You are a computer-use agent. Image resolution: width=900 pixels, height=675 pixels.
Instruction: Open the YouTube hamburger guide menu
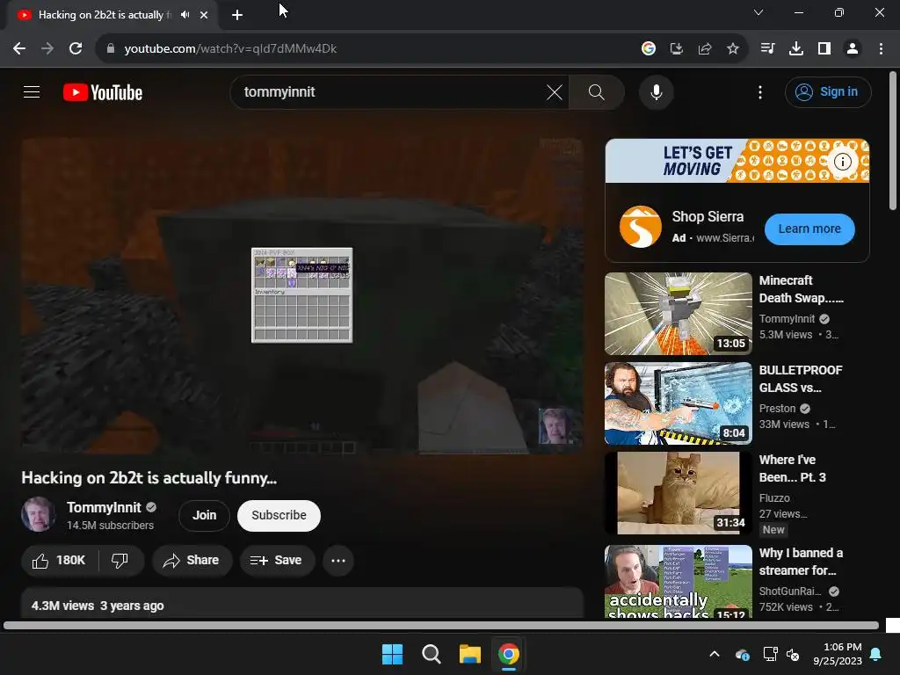click(x=32, y=91)
